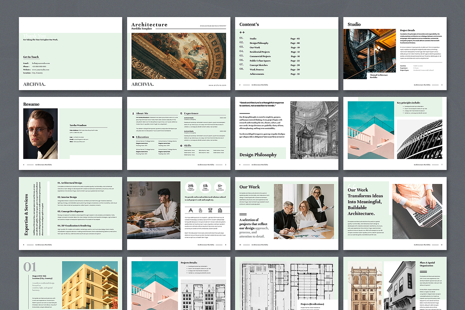
Task: Click the Expertise & Services vertical heading
Action: point(26,214)
